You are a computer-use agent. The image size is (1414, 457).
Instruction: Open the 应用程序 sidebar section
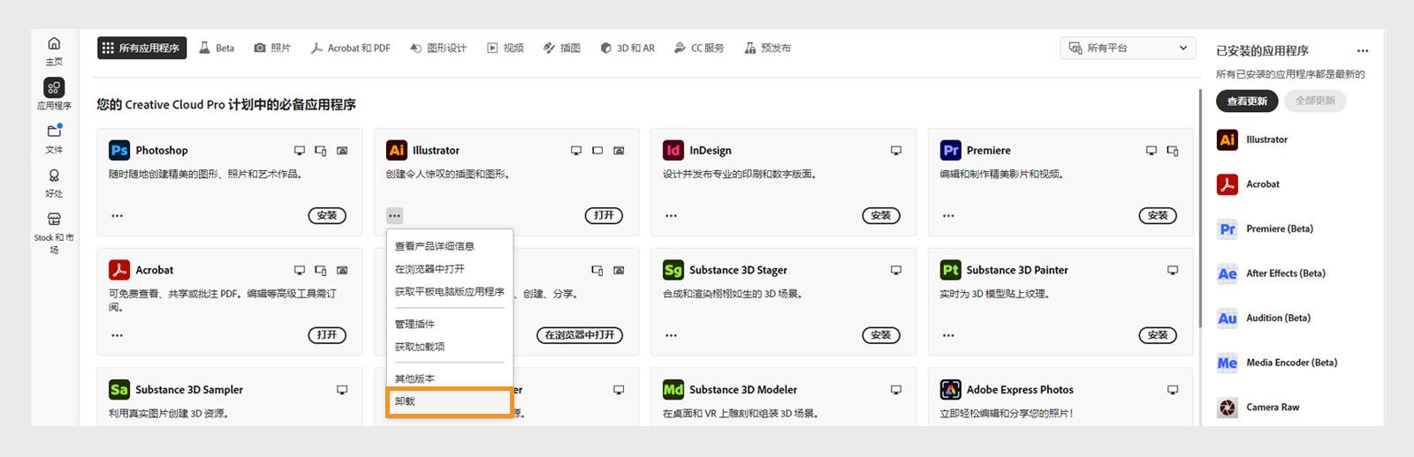54,93
